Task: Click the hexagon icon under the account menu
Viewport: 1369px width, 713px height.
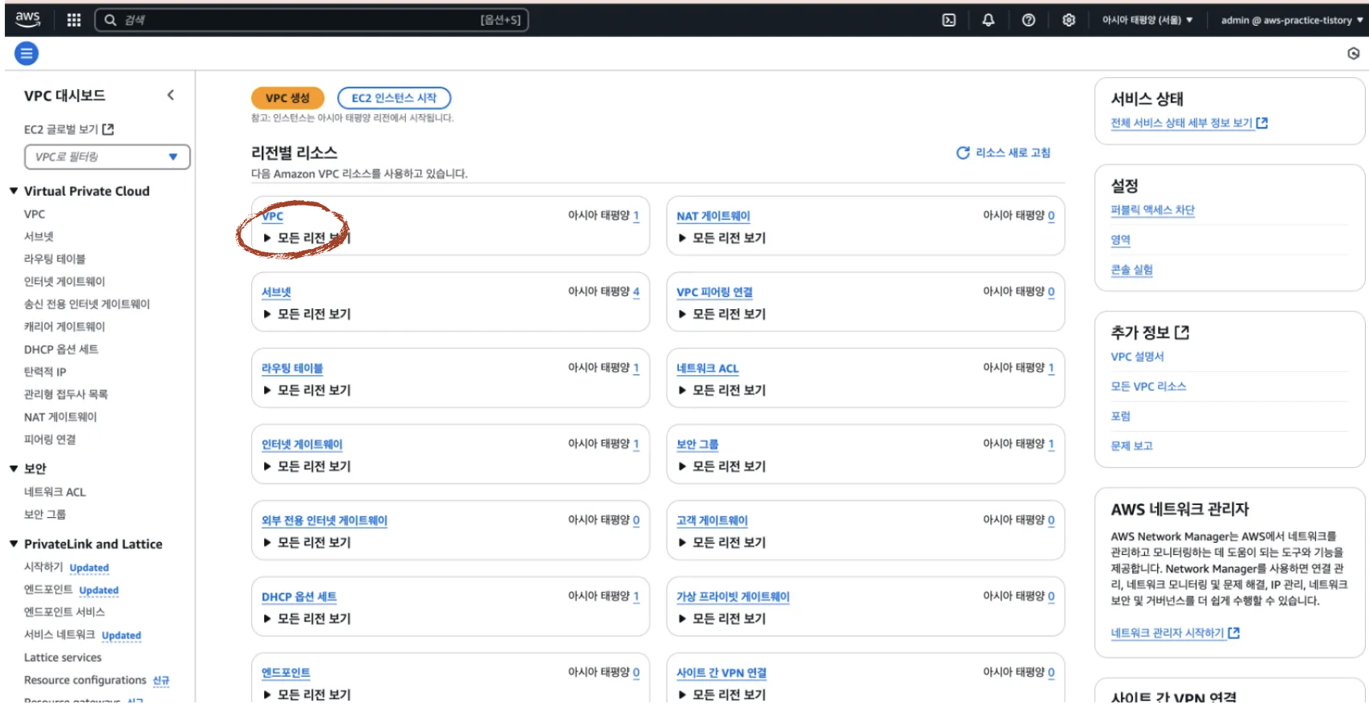Action: 1354,54
